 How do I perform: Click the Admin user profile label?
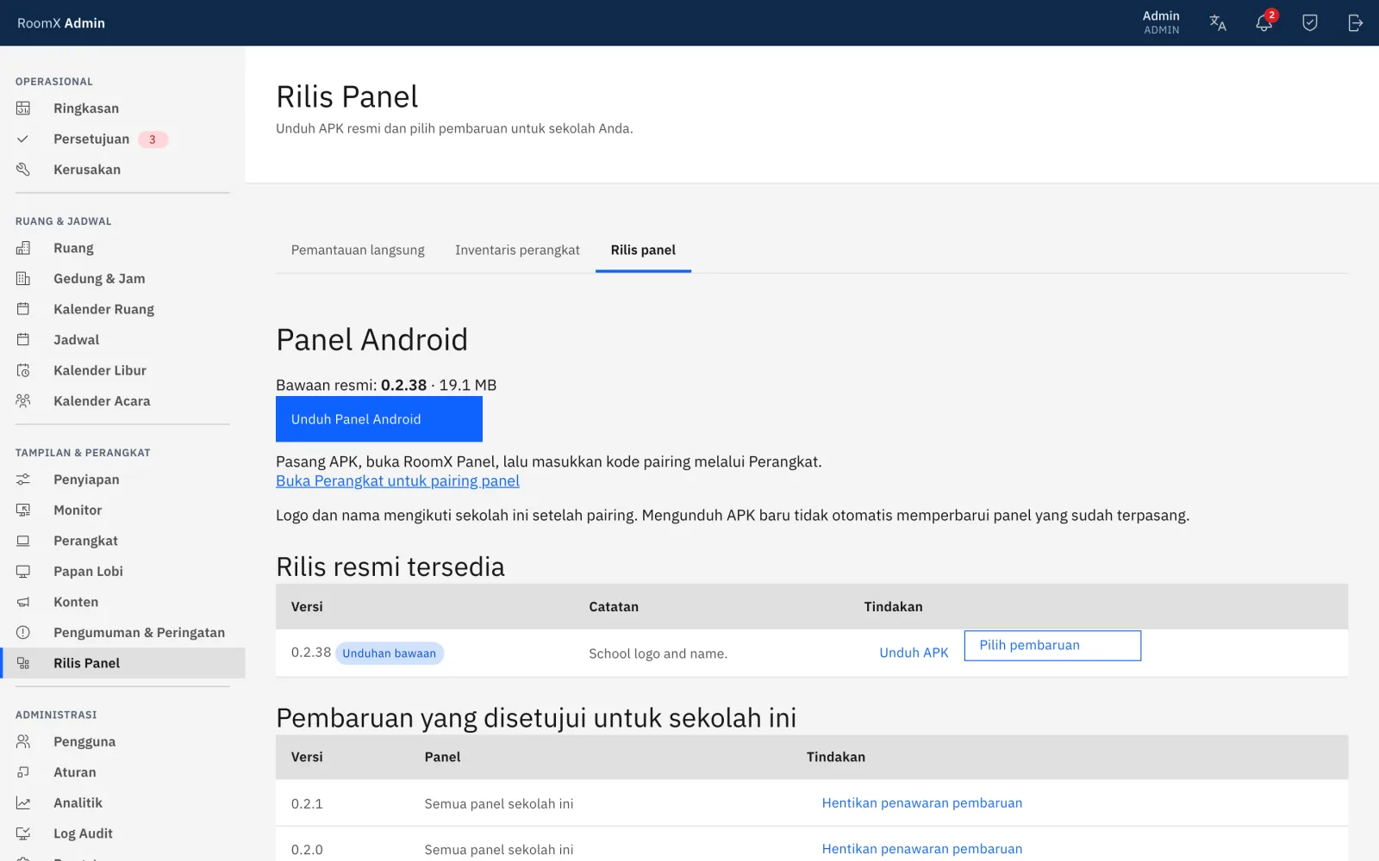(x=1161, y=22)
